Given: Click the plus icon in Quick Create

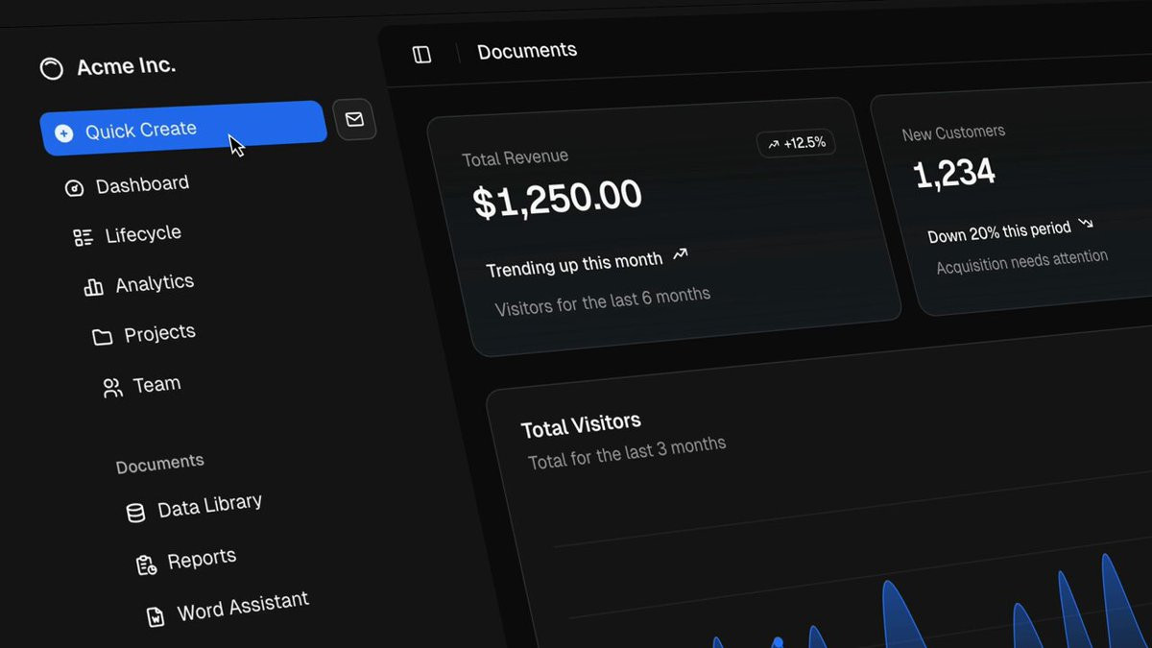Looking at the screenshot, I should click(x=64, y=133).
